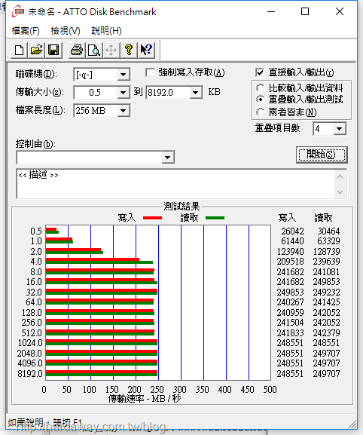Click the description box scroll up arrow
Viewport: 363px width, 435px height.
pos(340,176)
